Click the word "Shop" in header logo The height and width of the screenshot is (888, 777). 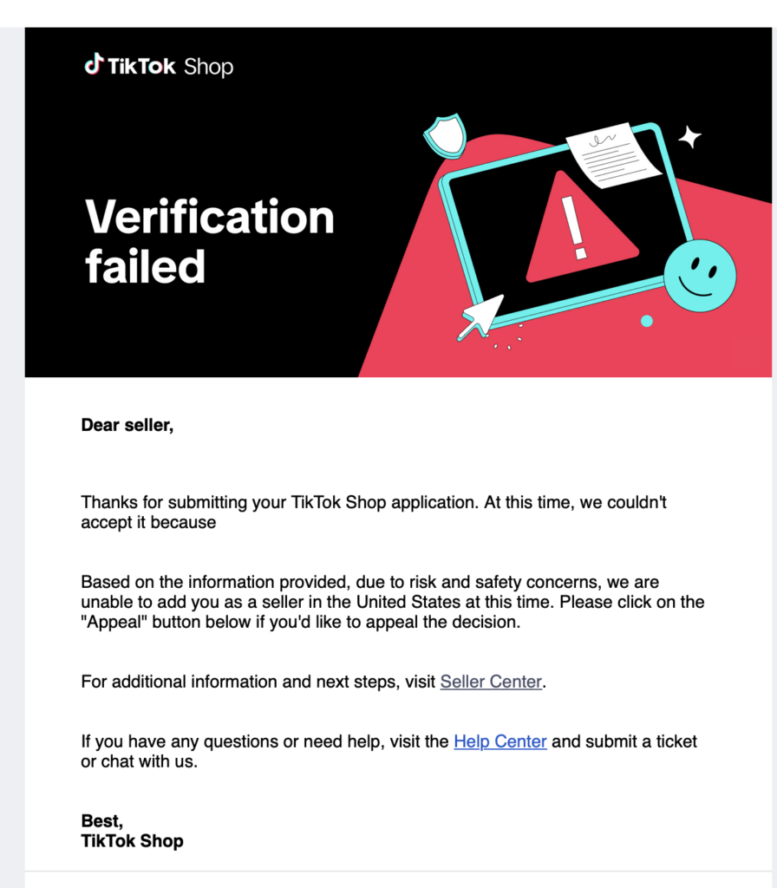pyautogui.click(x=208, y=67)
